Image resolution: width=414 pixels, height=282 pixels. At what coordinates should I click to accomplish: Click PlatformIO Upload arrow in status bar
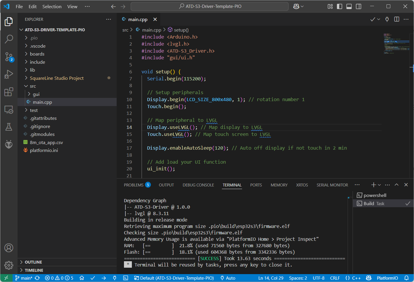tap(103, 278)
